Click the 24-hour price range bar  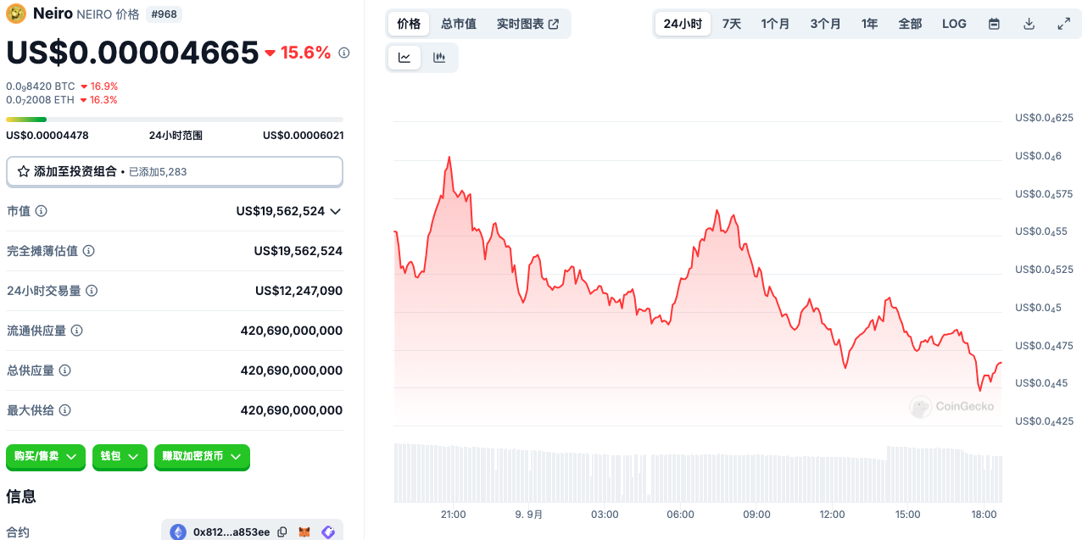[174, 120]
